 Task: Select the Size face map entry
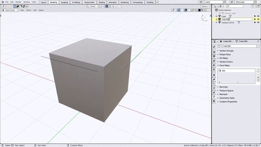(x=237, y=71)
